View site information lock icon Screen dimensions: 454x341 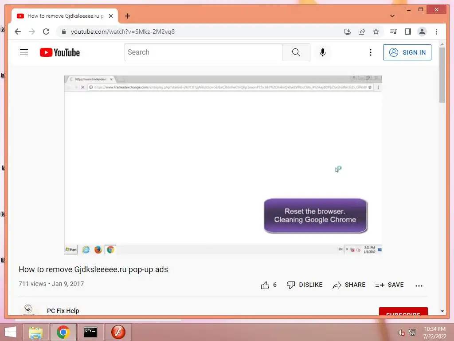(64, 32)
